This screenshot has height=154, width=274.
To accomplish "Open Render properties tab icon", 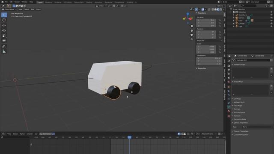I will pos(229,66).
